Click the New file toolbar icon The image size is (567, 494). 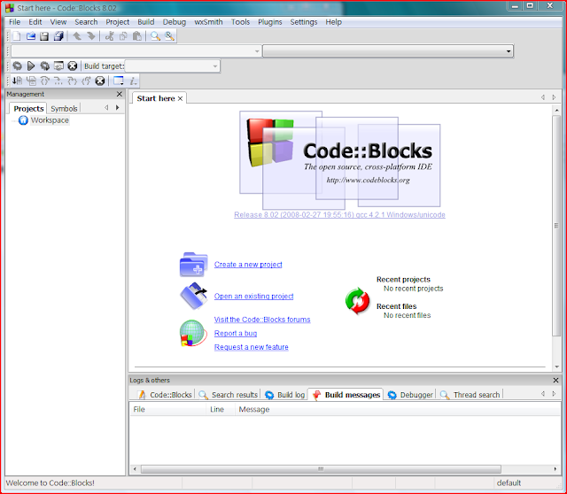[x=17, y=36]
